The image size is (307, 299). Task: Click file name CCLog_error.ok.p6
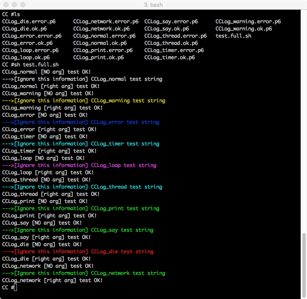click(28, 43)
